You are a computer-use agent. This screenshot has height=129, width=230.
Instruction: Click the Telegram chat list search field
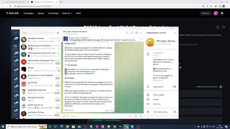coord(38,33)
